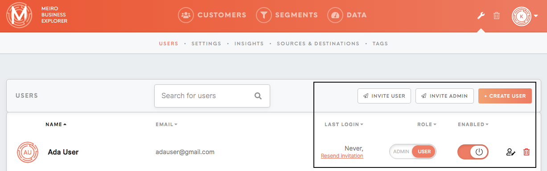Click the Customers people icon
The width and height of the screenshot is (547, 171).
pos(186,15)
